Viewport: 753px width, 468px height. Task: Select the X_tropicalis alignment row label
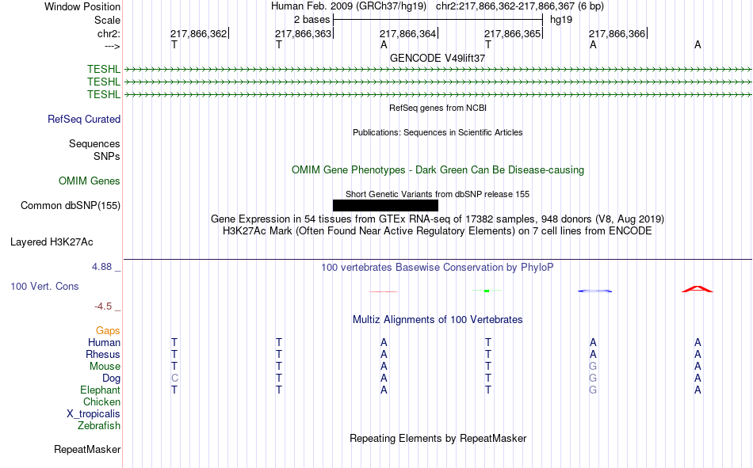pos(94,414)
